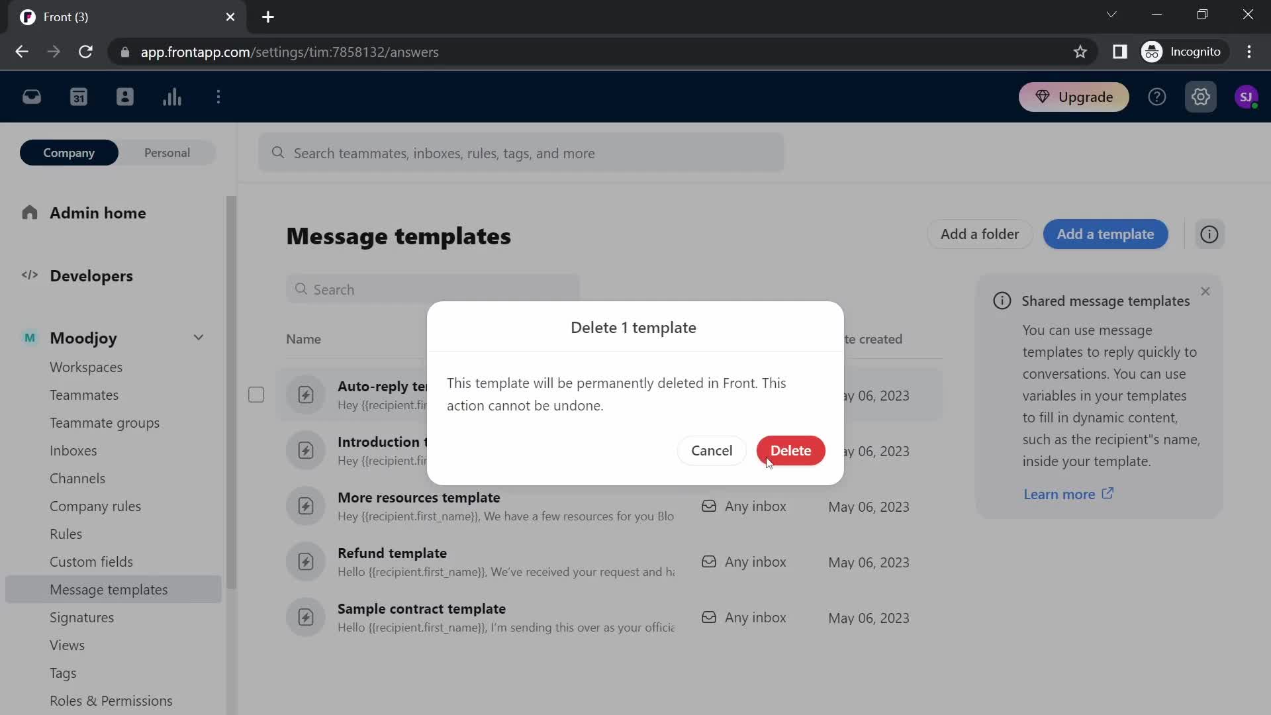The height and width of the screenshot is (715, 1271).
Task: Open Signatures in the sidebar
Action: point(81,618)
